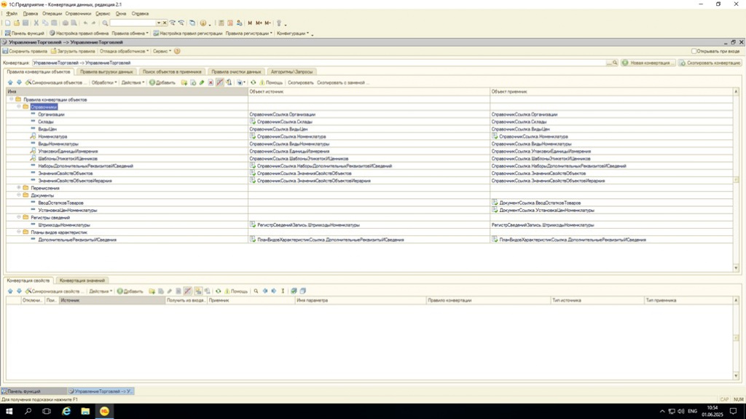The width and height of the screenshot is (746, 419).
Task: Click the magnifier search icon in properties toolbar
Action: pos(256,291)
